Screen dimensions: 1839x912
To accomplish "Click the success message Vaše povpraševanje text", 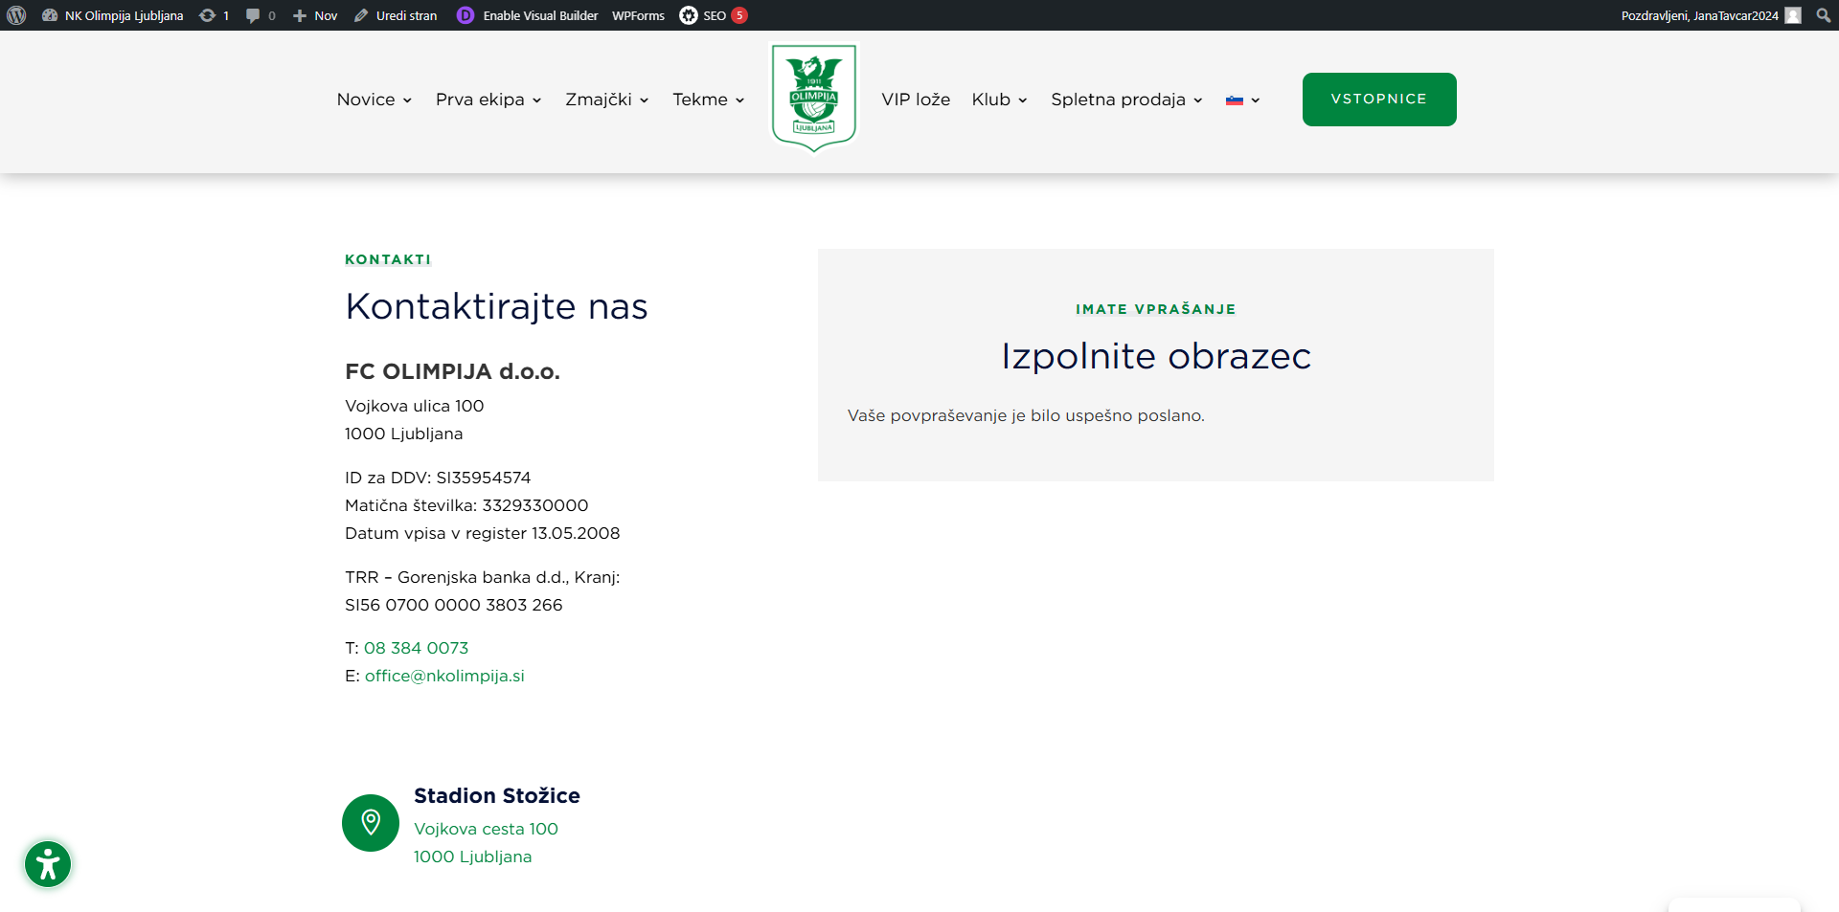I will [x=1026, y=415].
